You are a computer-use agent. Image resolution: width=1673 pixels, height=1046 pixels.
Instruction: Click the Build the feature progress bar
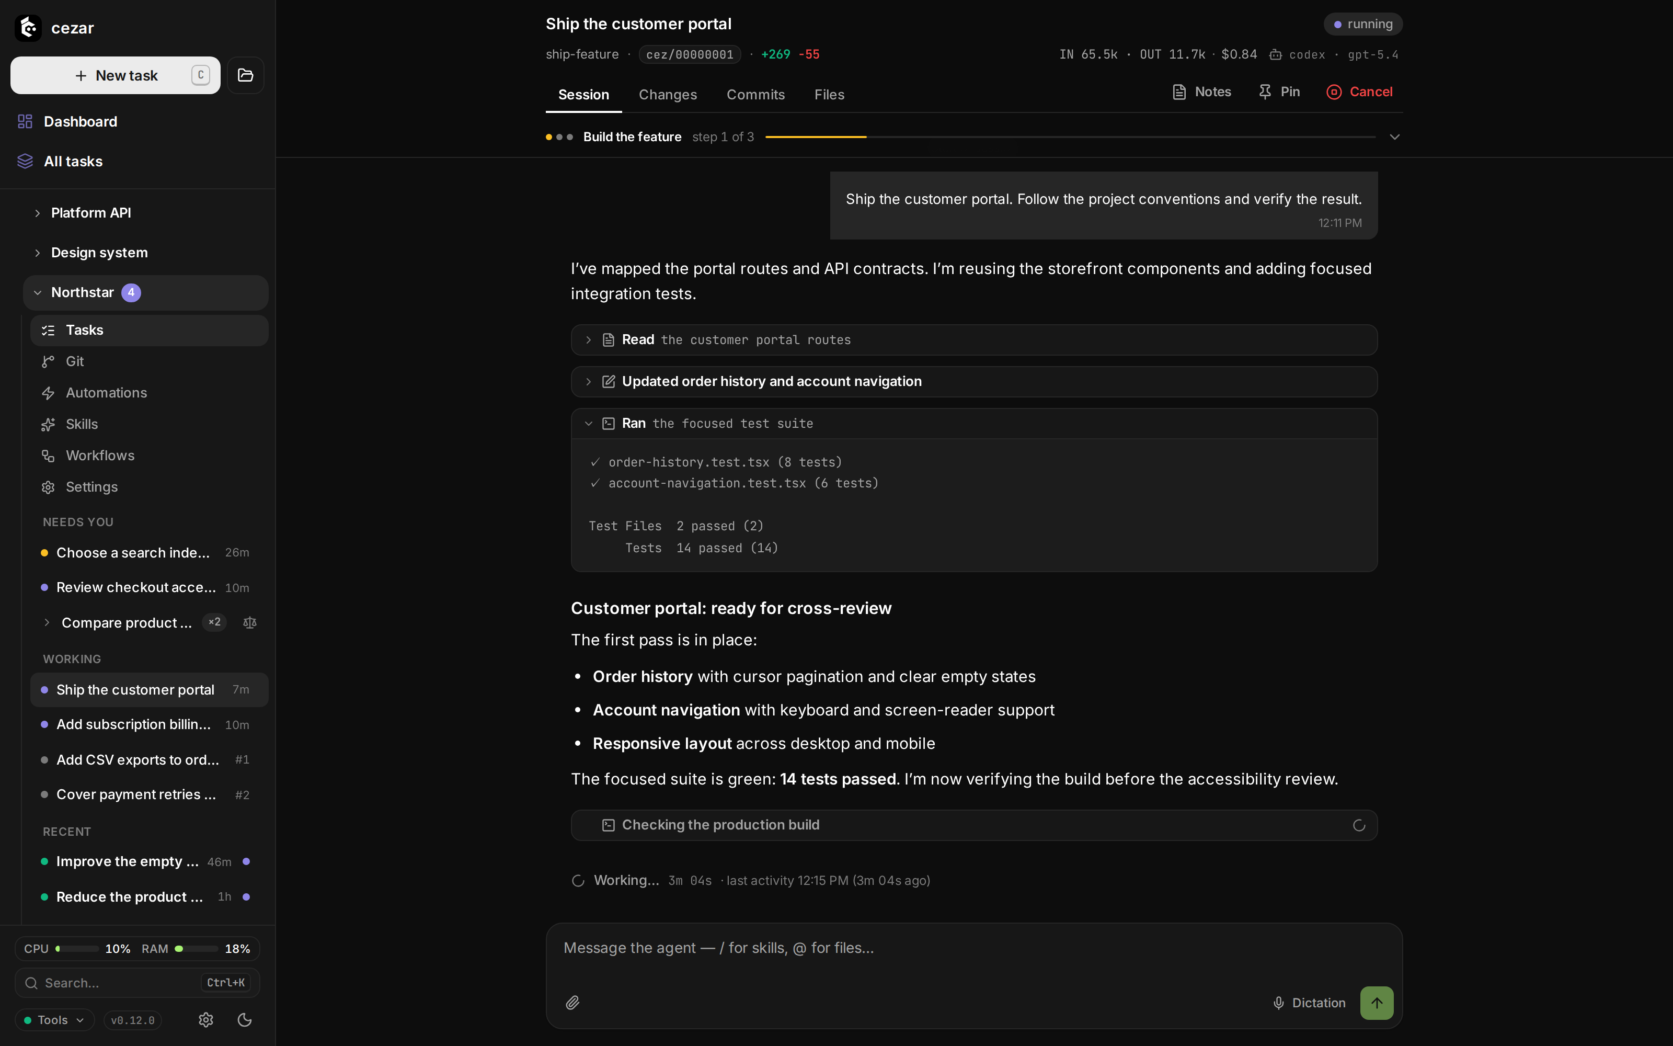[x=1070, y=137]
